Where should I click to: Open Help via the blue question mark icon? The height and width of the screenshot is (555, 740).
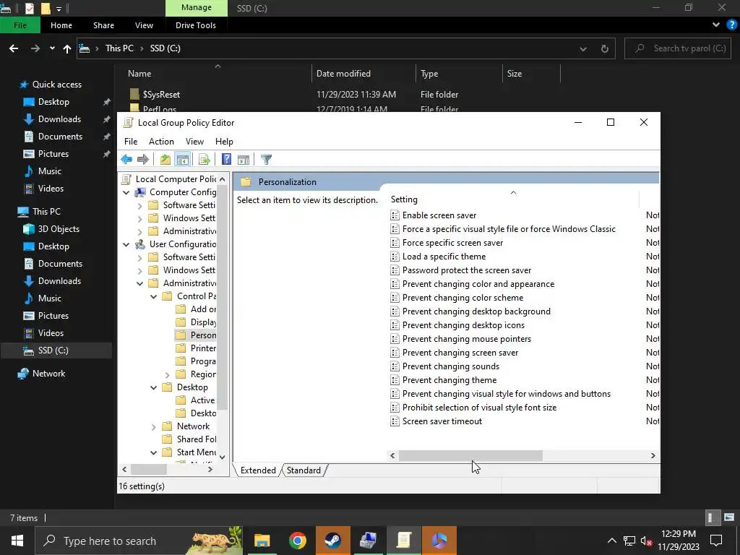[226, 160]
